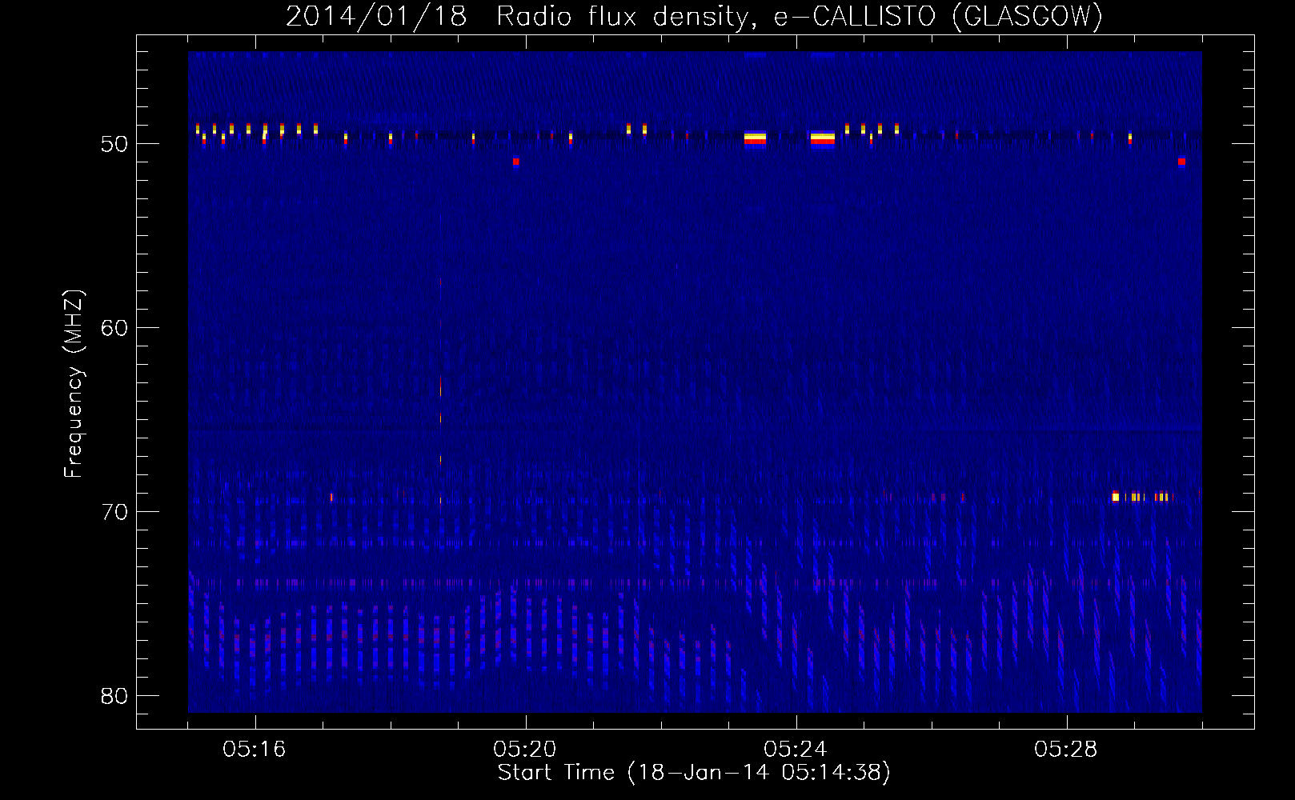Click the 'Frequency (MHZ)' y-axis label
This screenshot has height=800, width=1295.
[74, 384]
